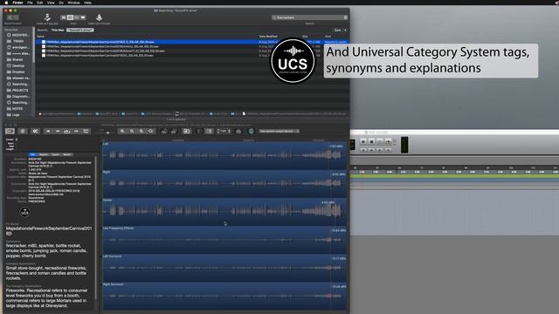This screenshot has height=314, width=559.
Task: Click inside the Left channel waveform
Action: (224, 155)
